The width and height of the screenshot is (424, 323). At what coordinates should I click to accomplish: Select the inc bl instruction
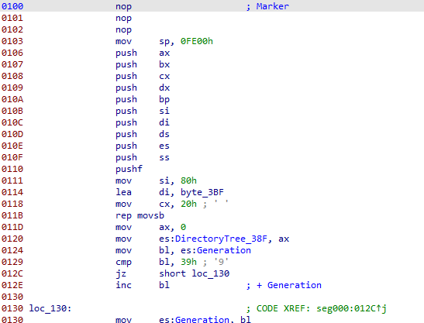143,285
